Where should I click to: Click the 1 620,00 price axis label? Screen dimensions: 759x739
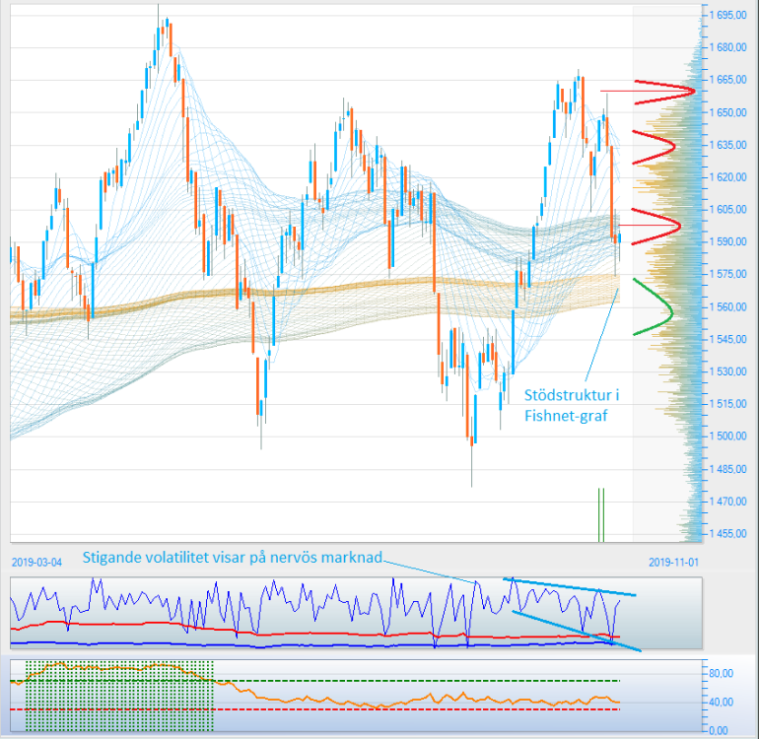point(728,177)
